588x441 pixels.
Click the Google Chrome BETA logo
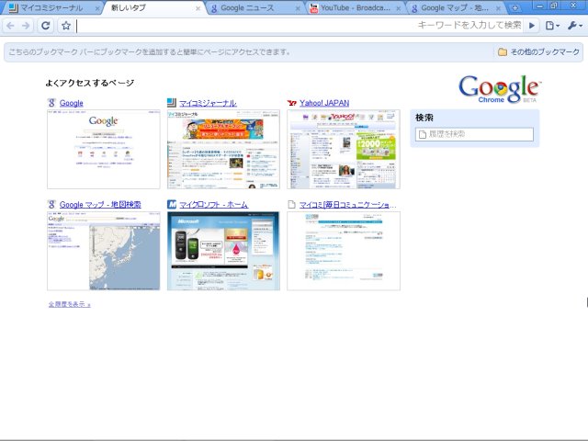(500, 89)
